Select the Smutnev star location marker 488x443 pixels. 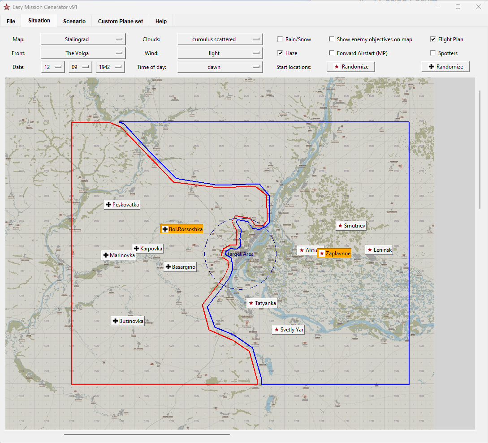[x=351, y=225]
